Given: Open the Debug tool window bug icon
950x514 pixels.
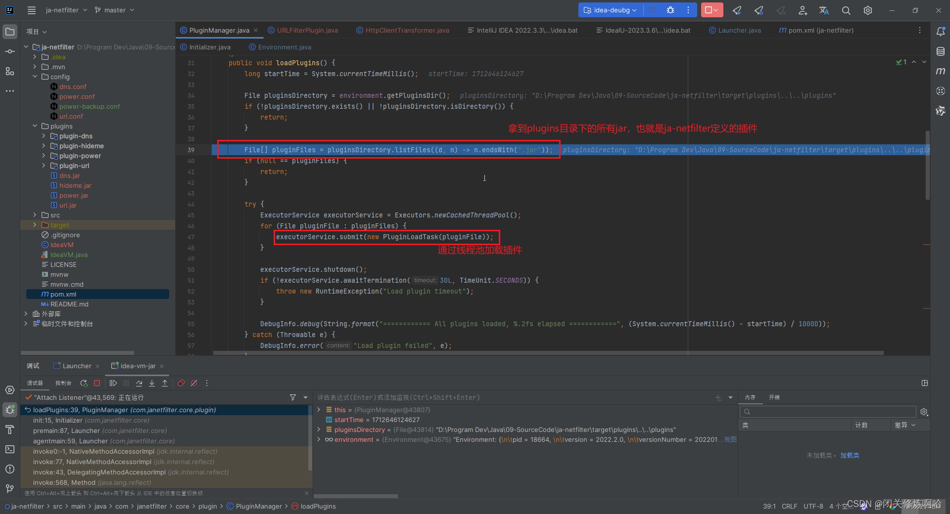Looking at the screenshot, I should 10,410.
